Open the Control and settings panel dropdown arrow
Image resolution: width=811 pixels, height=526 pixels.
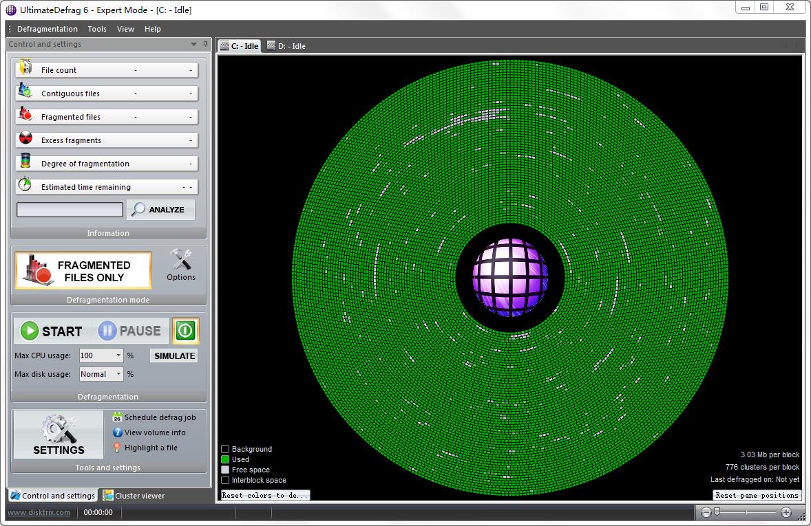point(193,44)
